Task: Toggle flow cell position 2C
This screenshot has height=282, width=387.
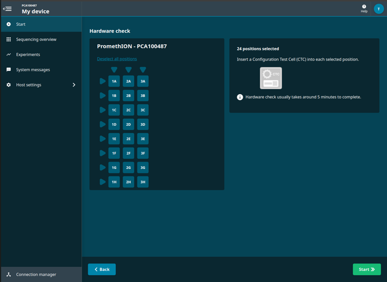Action: 128,110
